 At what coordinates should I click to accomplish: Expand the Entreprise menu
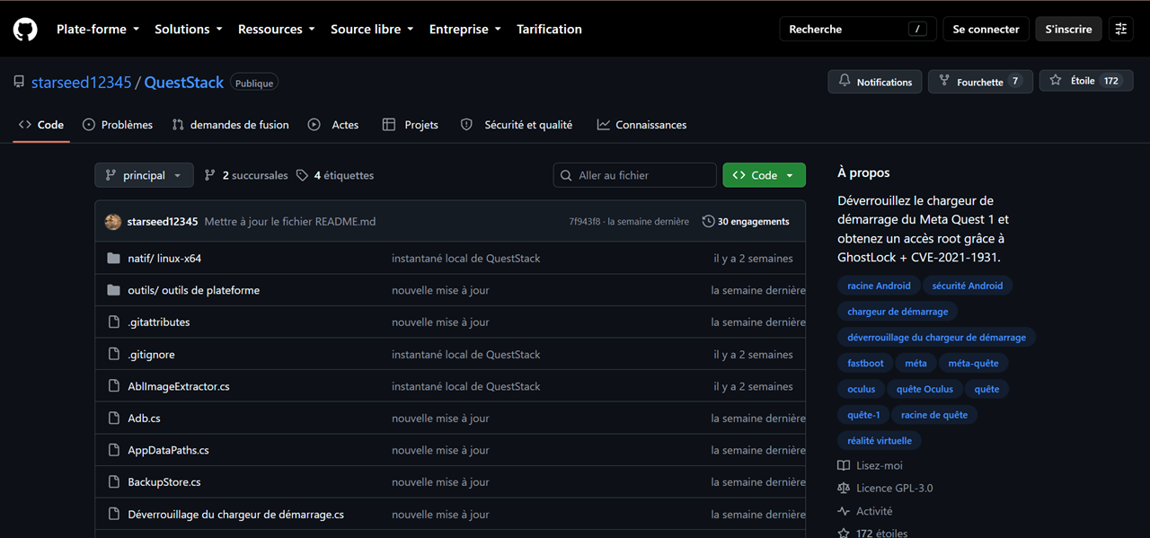(x=464, y=29)
